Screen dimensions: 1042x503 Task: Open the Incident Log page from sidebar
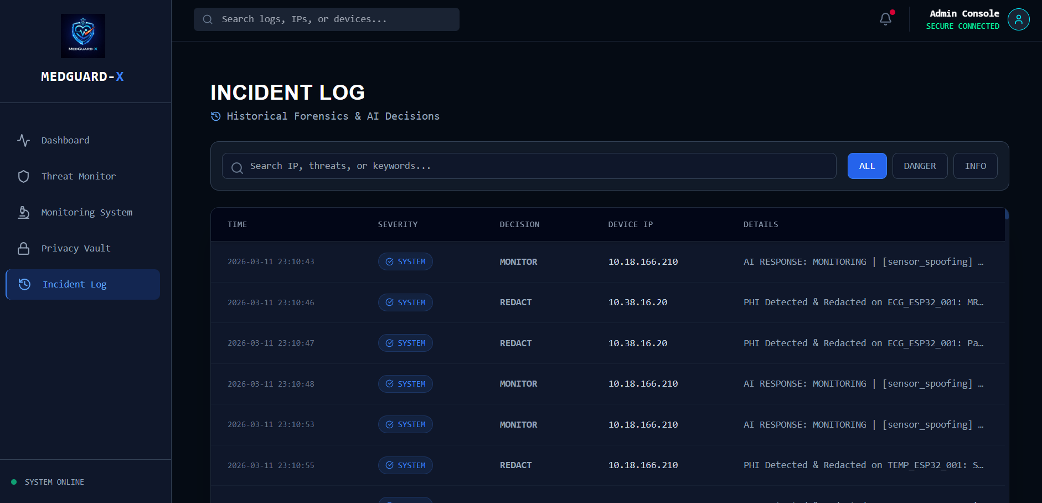point(74,284)
